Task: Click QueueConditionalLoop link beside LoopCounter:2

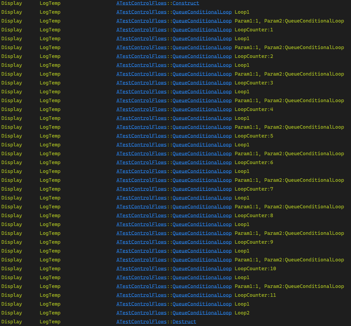Action: [202, 56]
